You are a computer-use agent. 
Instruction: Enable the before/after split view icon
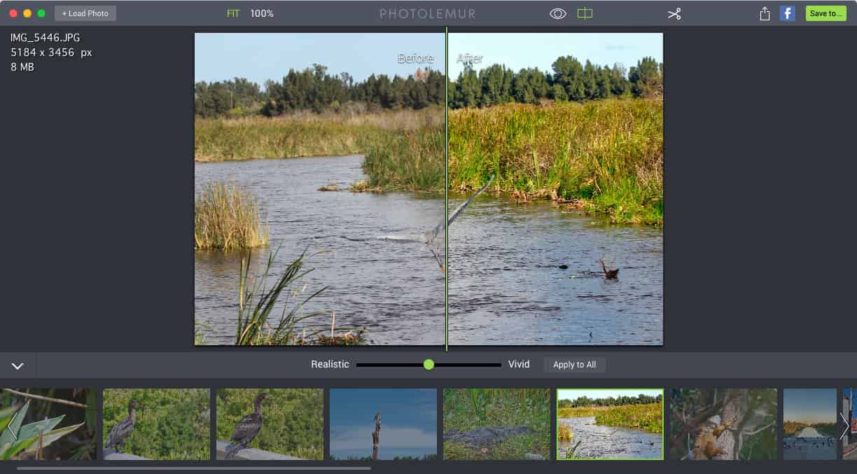[x=585, y=13]
